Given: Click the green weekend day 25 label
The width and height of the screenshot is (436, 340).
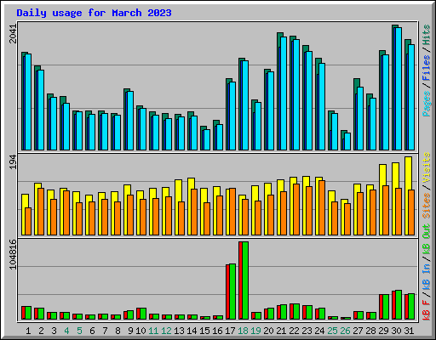Looking at the screenshot, I should (332, 331).
